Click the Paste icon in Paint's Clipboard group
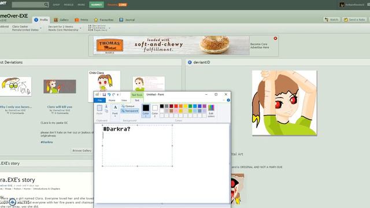370x208 pixels. [99, 108]
